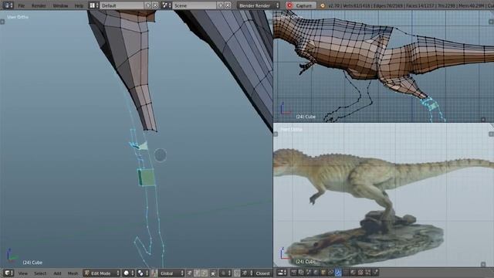This screenshot has height=278, width=494.
Task: Click the Default screen layout name field
Action: coord(122,5)
